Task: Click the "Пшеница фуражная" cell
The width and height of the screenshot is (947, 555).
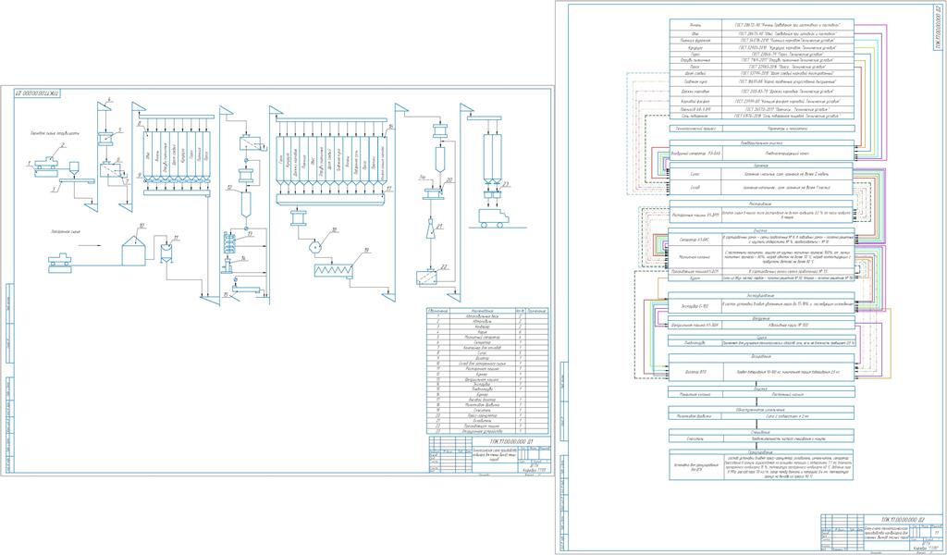Action: click(x=695, y=40)
